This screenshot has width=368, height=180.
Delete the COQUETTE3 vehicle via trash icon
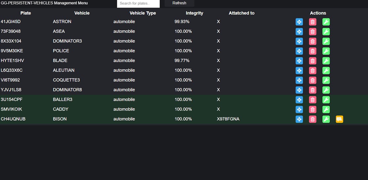coord(313,80)
